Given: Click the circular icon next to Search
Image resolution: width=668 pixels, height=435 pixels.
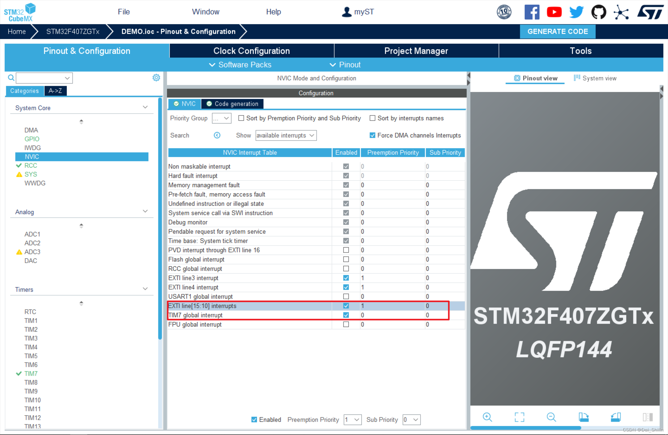Looking at the screenshot, I should (217, 135).
